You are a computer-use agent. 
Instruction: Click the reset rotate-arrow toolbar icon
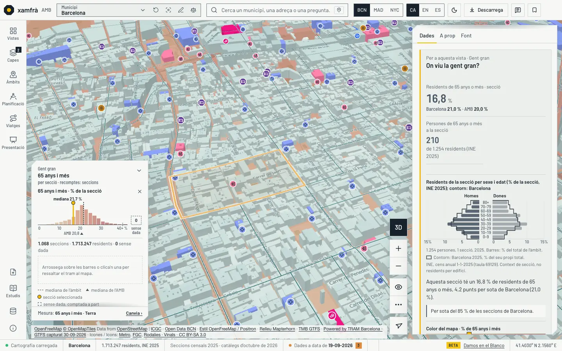point(156,10)
